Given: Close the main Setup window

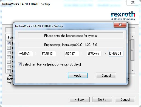Looking at the screenshot, I should (x=133, y=3).
